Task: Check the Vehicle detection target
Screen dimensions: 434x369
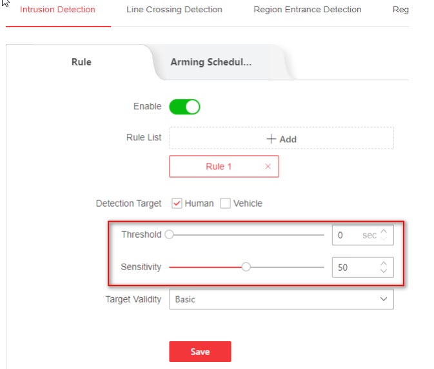Action: coord(226,204)
